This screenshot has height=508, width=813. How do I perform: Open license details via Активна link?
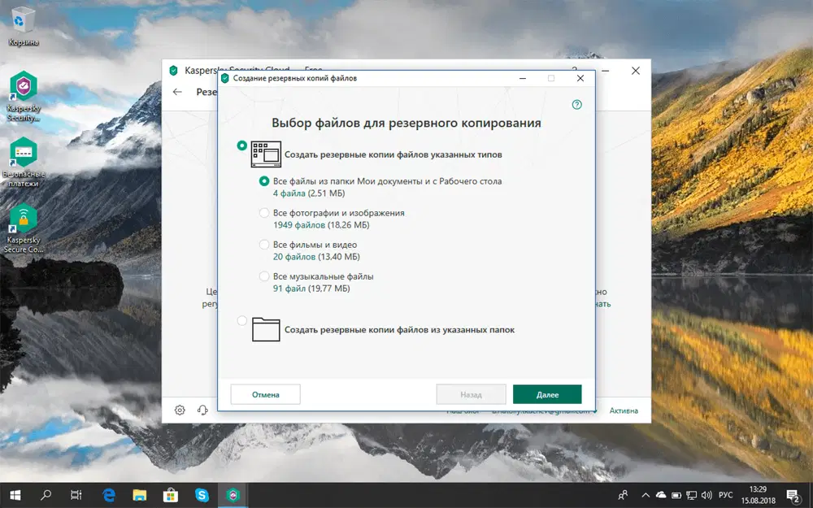(624, 410)
